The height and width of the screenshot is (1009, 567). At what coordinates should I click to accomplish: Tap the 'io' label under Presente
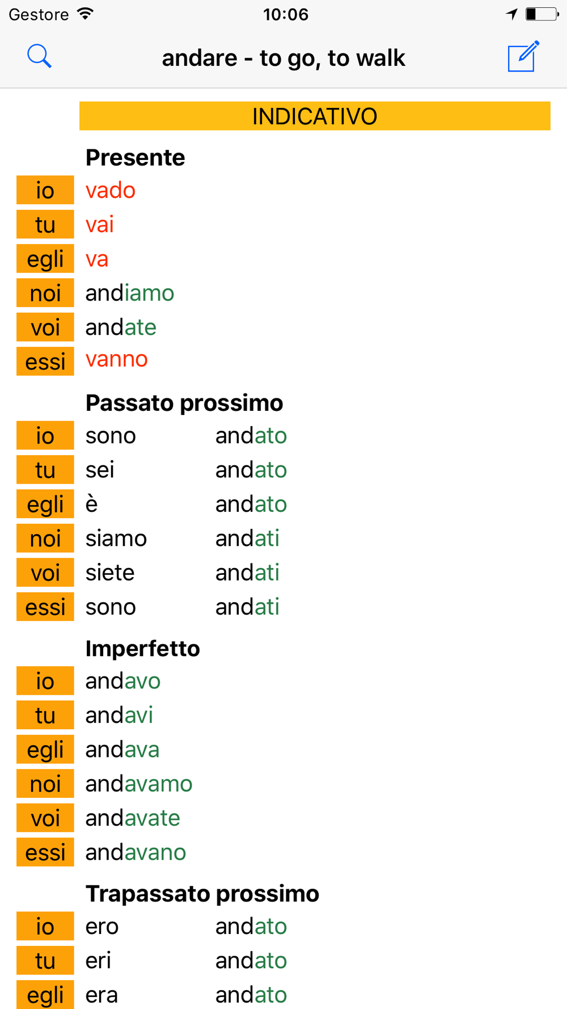(45, 190)
